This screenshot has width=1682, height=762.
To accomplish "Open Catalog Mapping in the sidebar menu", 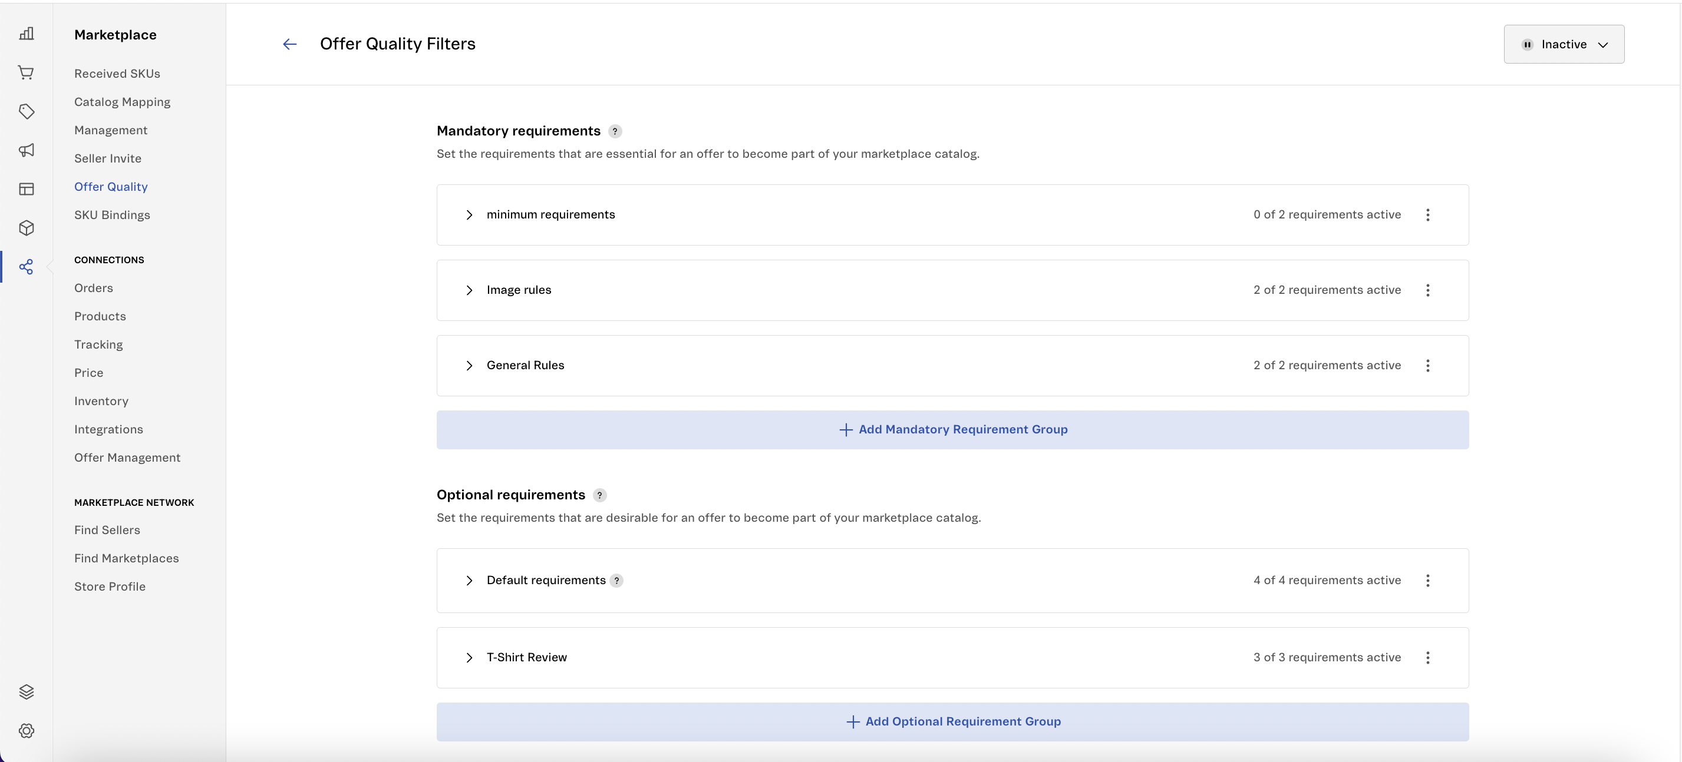I will (122, 102).
